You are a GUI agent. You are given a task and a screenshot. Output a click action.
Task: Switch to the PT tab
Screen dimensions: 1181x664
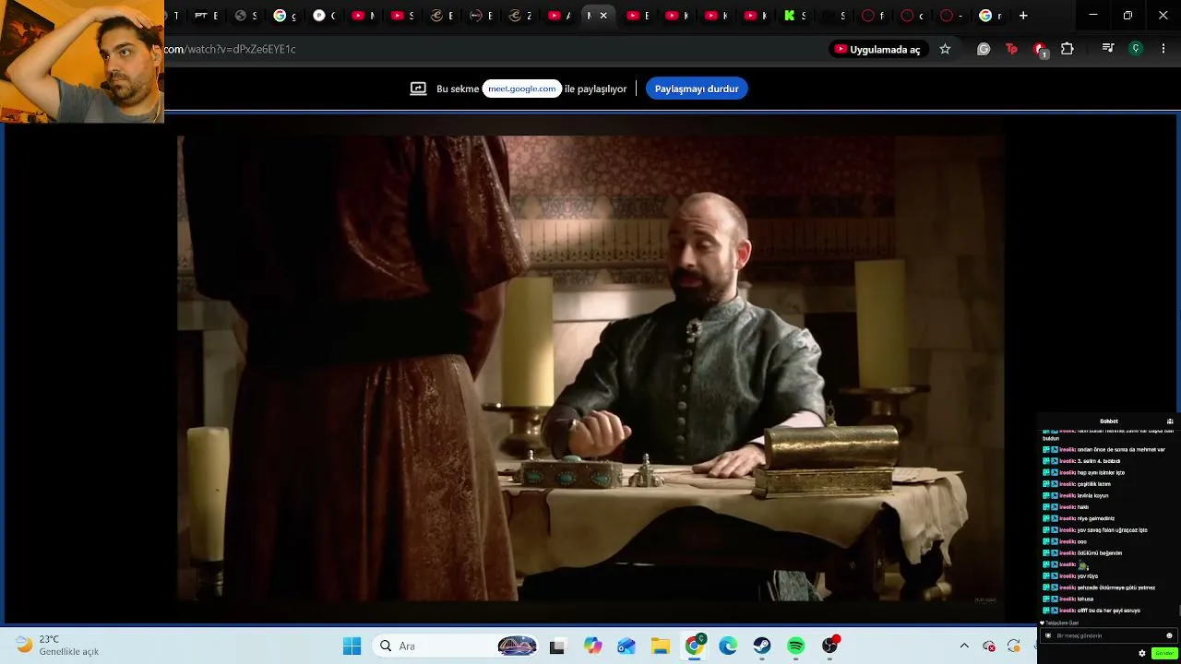point(206,16)
